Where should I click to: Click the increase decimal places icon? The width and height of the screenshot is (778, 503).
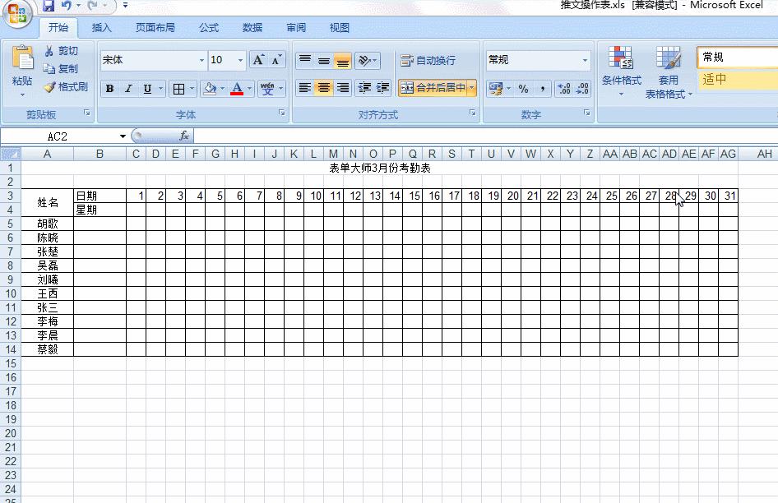(563, 90)
